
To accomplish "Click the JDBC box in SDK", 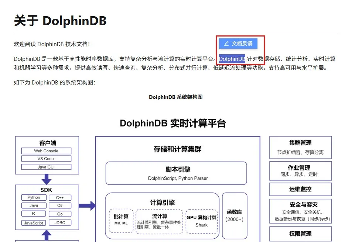I will (60, 223).
